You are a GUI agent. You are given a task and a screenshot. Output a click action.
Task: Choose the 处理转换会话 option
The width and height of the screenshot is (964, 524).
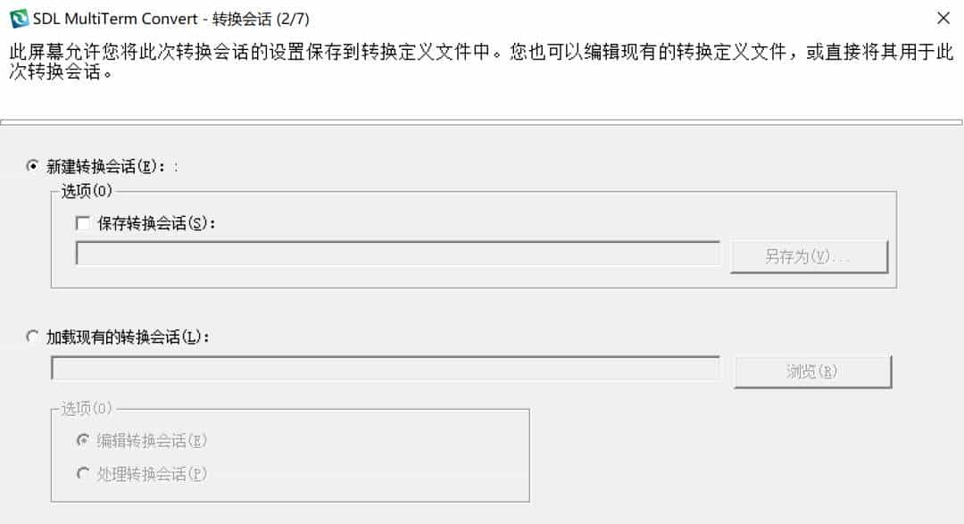(x=85, y=473)
